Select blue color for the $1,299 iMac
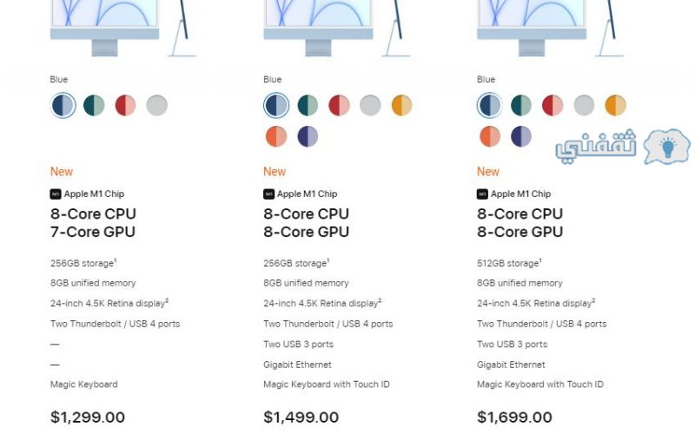 point(63,105)
